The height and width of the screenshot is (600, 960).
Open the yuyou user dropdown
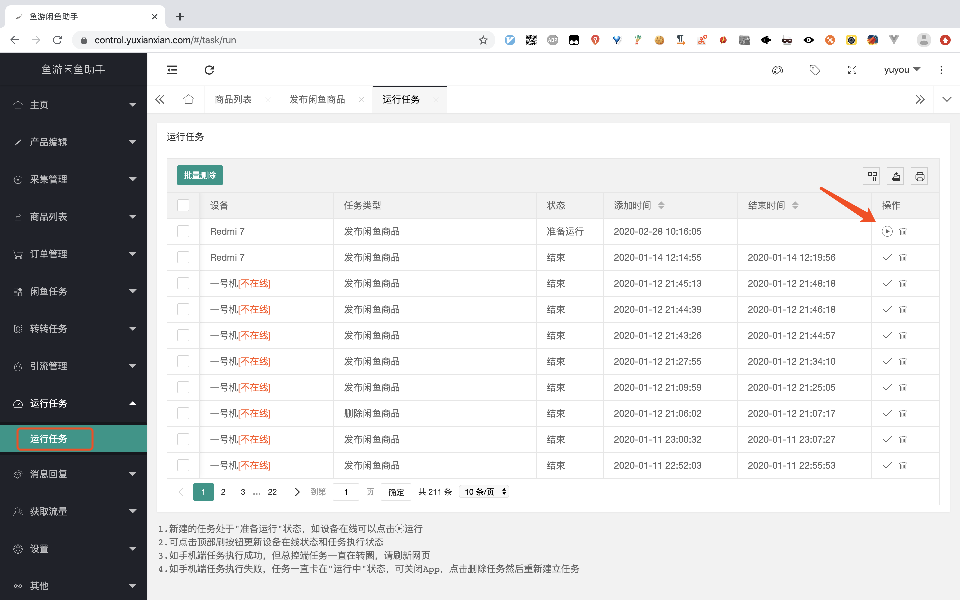point(902,70)
